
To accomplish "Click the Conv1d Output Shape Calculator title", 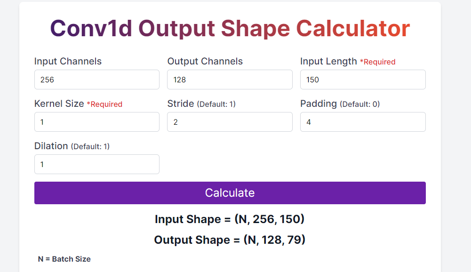I will [230, 28].
